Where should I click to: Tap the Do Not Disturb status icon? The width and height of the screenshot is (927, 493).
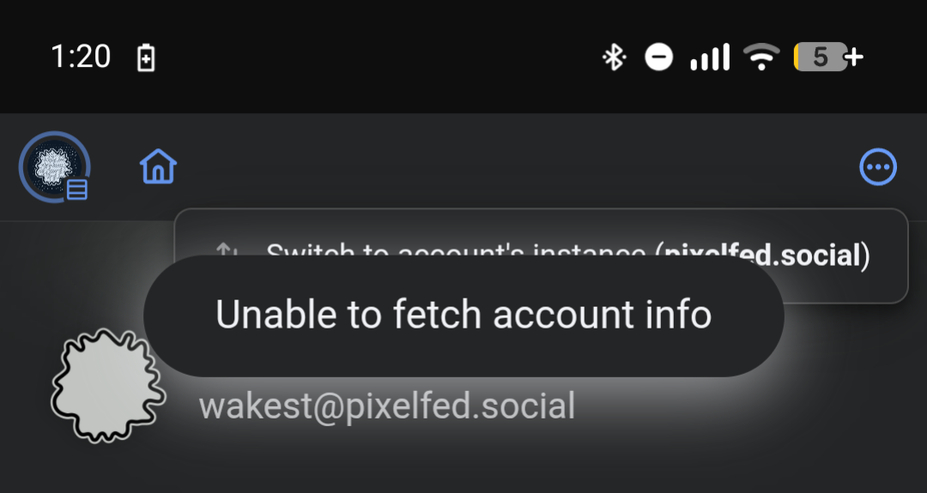click(658, 57)
